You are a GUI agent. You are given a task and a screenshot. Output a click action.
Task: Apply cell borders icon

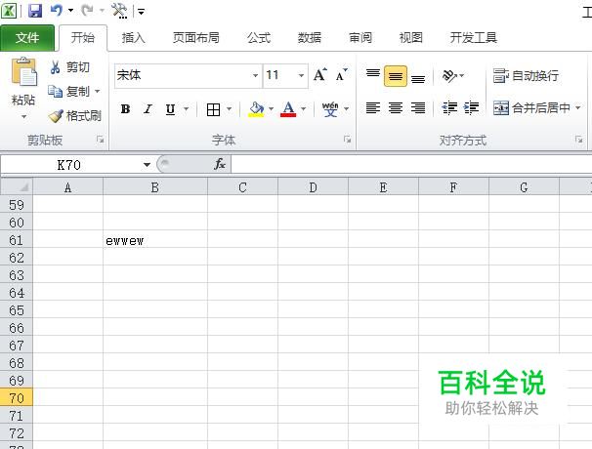[x=213, y=109]
